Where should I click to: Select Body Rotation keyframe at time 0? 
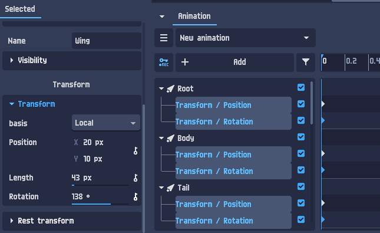click(323, 170)
